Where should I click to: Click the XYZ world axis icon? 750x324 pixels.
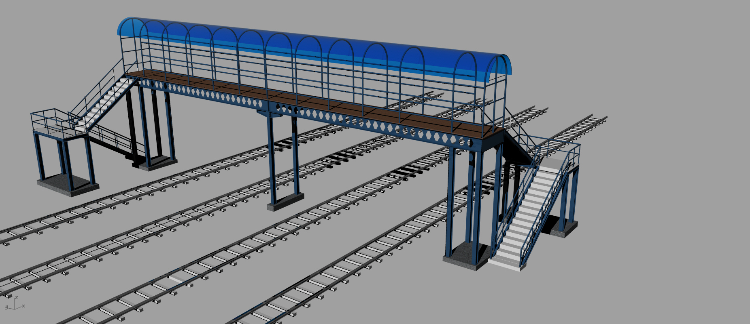click(x=15, y=303)
